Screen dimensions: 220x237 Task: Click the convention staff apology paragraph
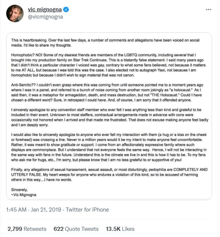[109, 117]
